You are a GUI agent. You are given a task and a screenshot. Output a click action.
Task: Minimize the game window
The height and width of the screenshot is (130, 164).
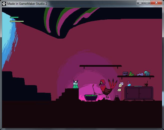pyautogui.click(x=140, y=3)
